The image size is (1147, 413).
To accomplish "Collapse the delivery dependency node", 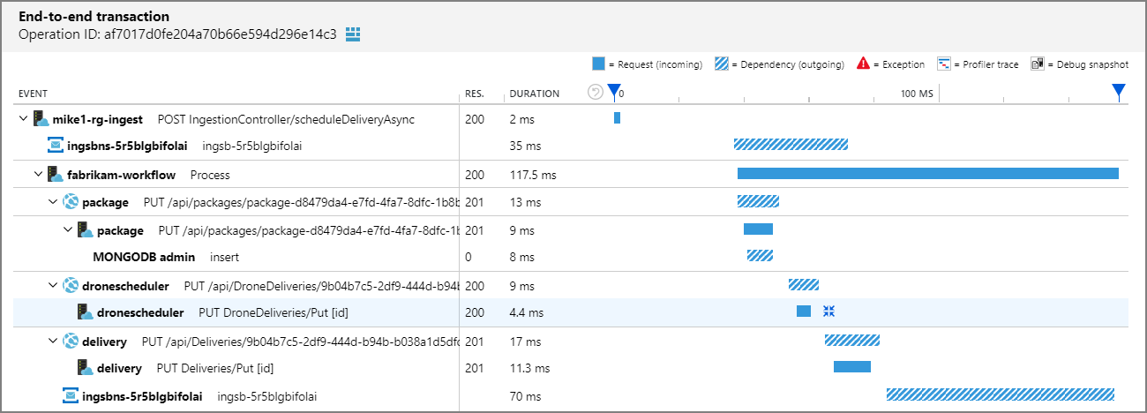I will (53, 341).
